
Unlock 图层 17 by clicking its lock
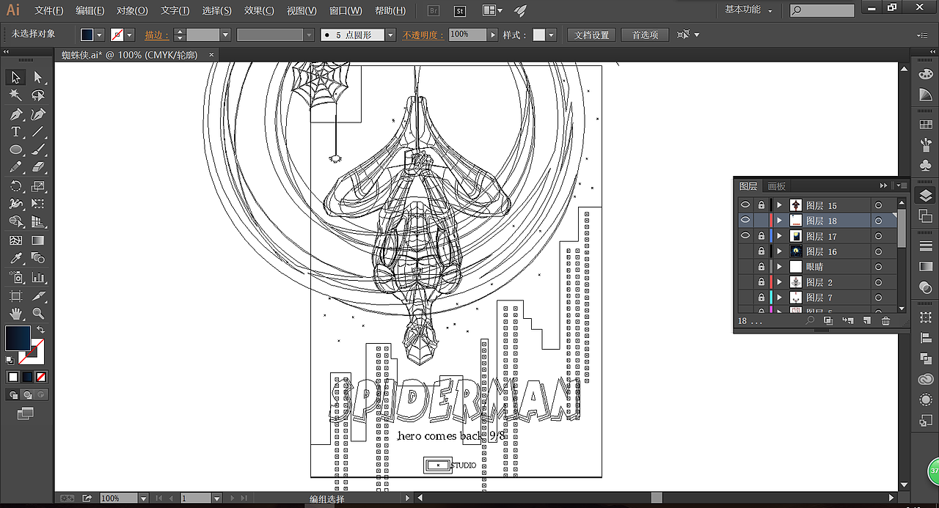[x=761, y=236]
